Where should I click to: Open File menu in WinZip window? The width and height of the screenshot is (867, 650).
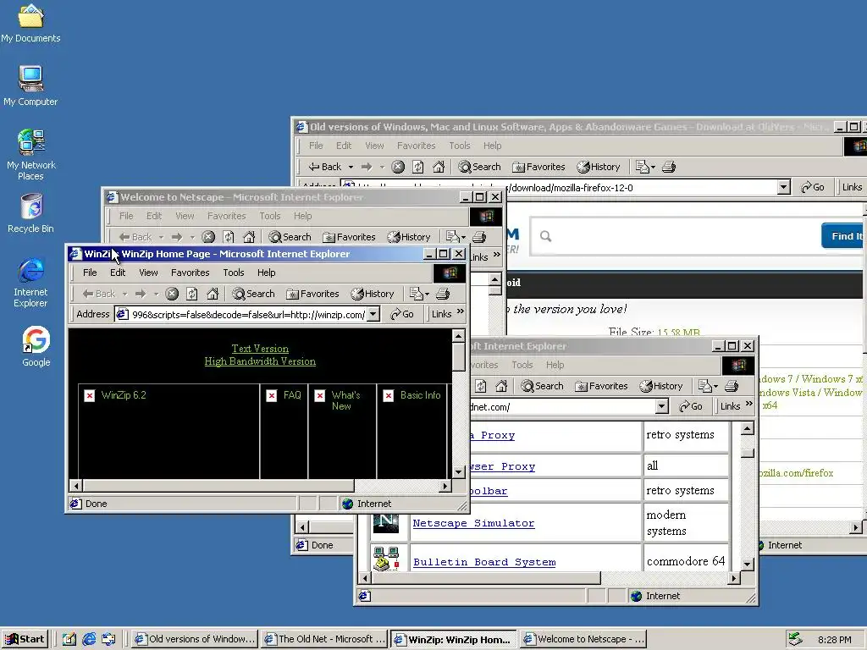pos(90,273)
